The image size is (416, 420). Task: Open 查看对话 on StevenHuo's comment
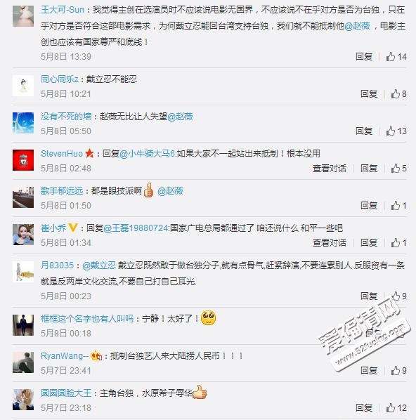330,169
